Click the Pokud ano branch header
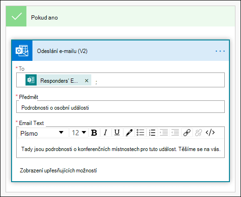 [x=120, y=16]
